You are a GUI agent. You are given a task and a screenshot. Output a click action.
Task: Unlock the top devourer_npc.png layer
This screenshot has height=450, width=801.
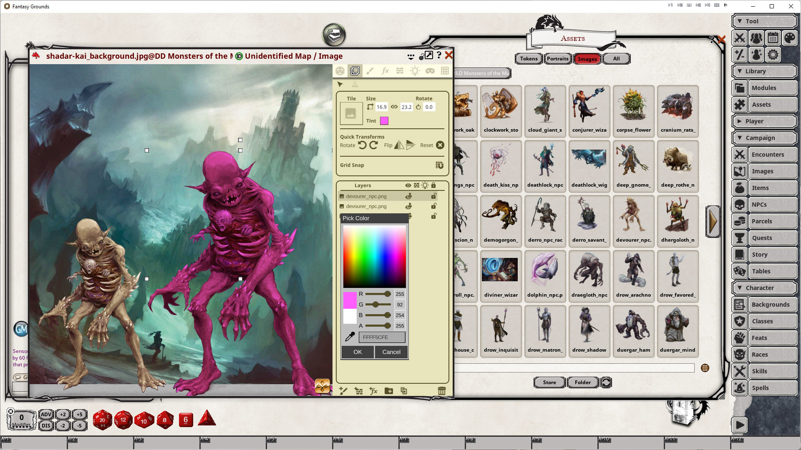point(434,196)
